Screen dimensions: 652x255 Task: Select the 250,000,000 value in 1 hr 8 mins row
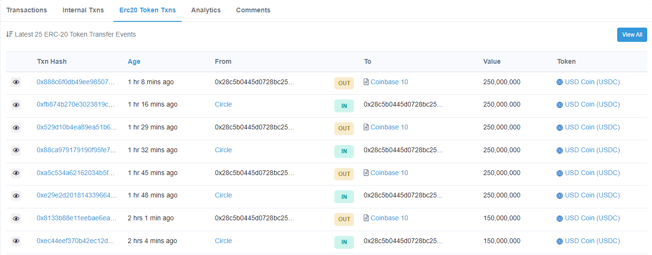click(502, 82)
